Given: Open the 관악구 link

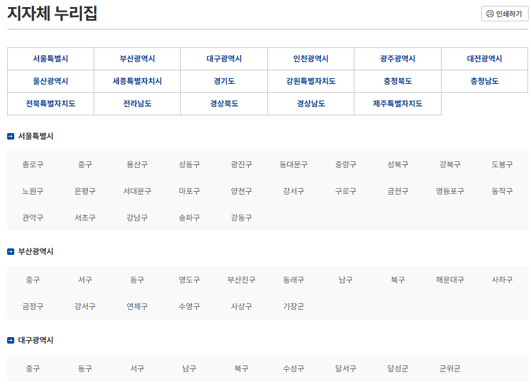Looking at the screenshot, I should 33,218.
